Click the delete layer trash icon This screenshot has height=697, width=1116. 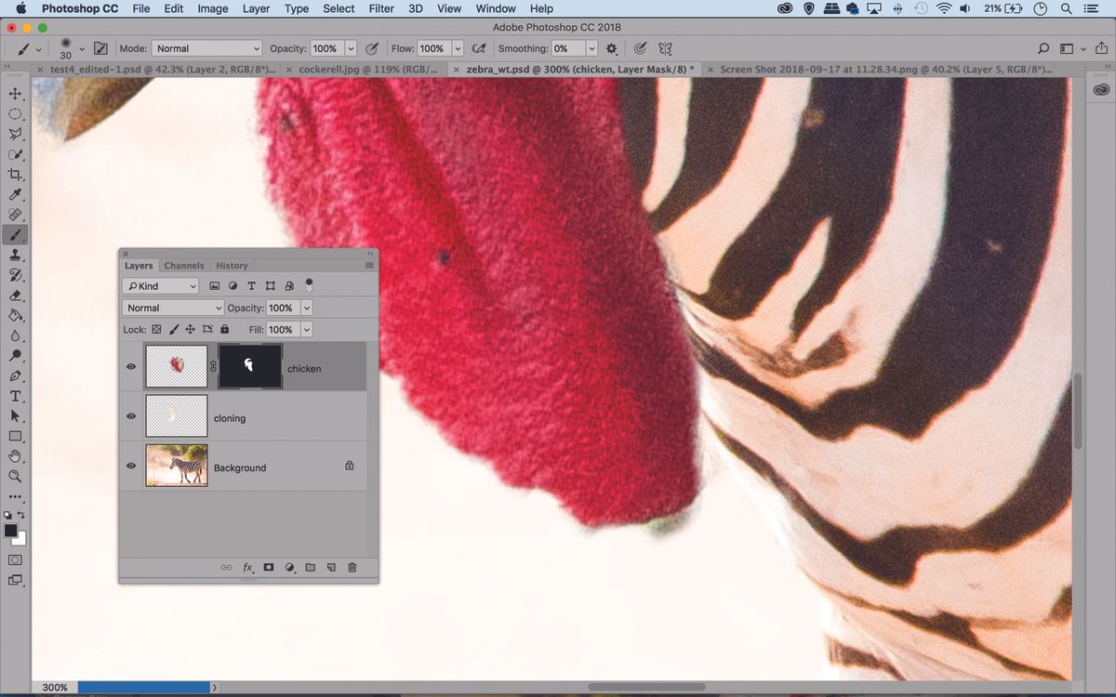click(x=352, y=567)
